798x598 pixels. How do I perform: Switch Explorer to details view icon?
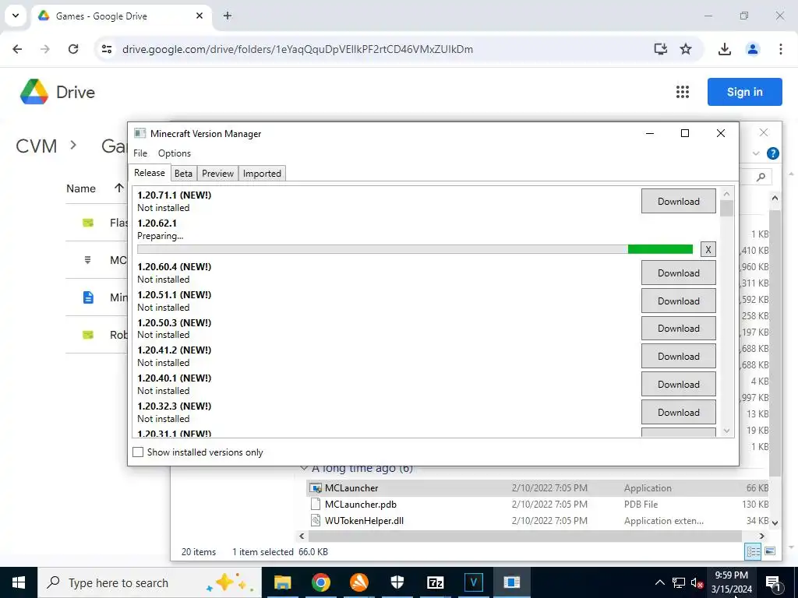(x=754, y=551)
